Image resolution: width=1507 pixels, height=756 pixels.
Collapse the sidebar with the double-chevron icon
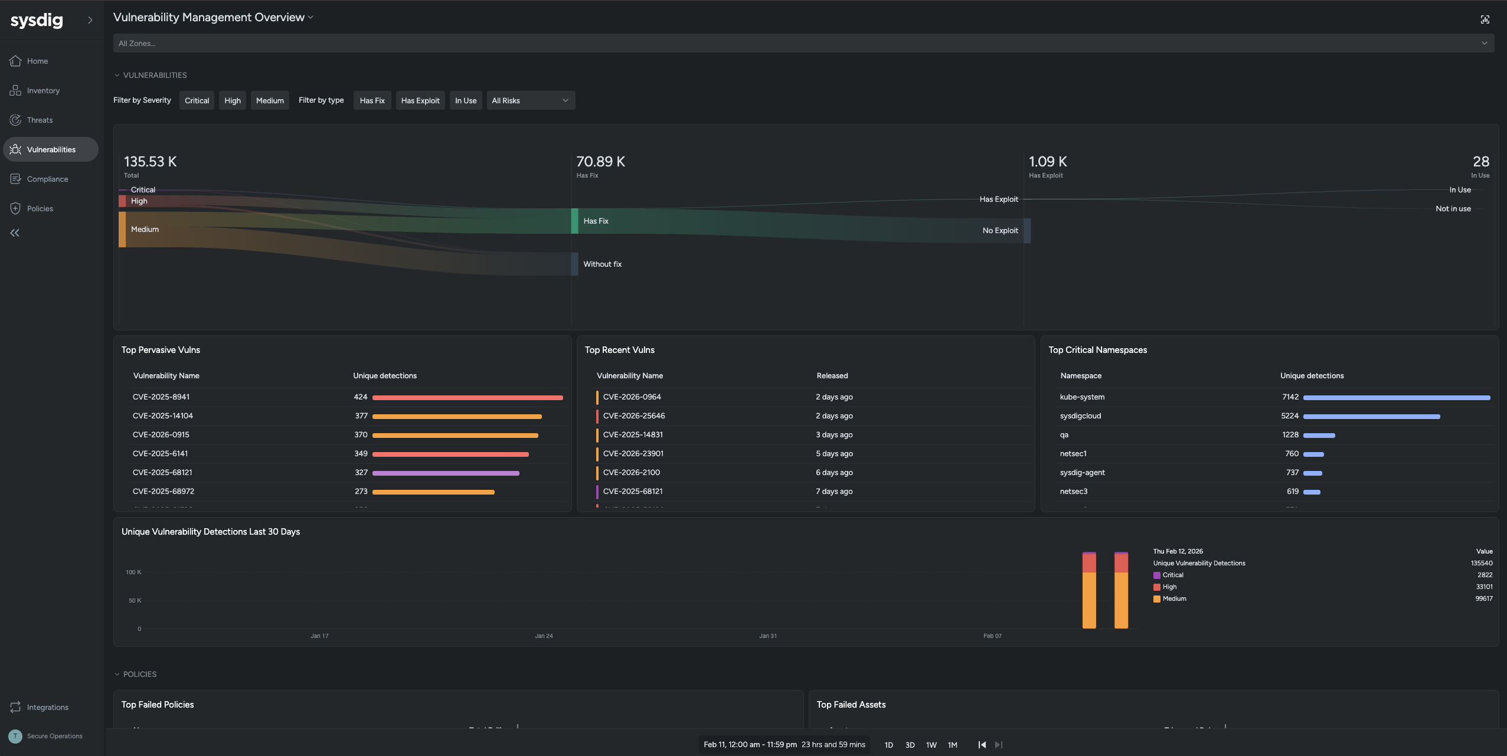(x=15, y=233)
